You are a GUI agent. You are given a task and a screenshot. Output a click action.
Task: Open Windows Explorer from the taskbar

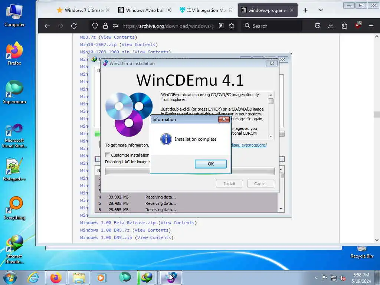[79, 278]
